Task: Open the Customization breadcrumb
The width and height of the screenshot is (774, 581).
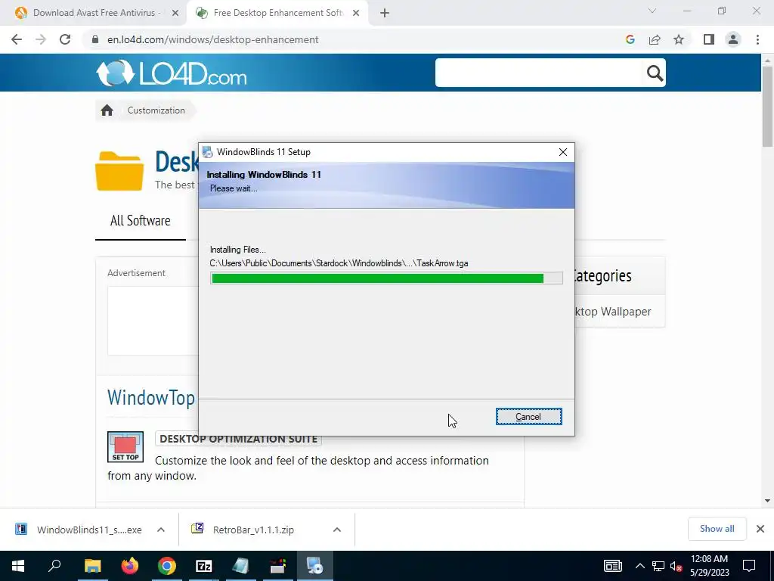Action: click(x=156, y=110)
